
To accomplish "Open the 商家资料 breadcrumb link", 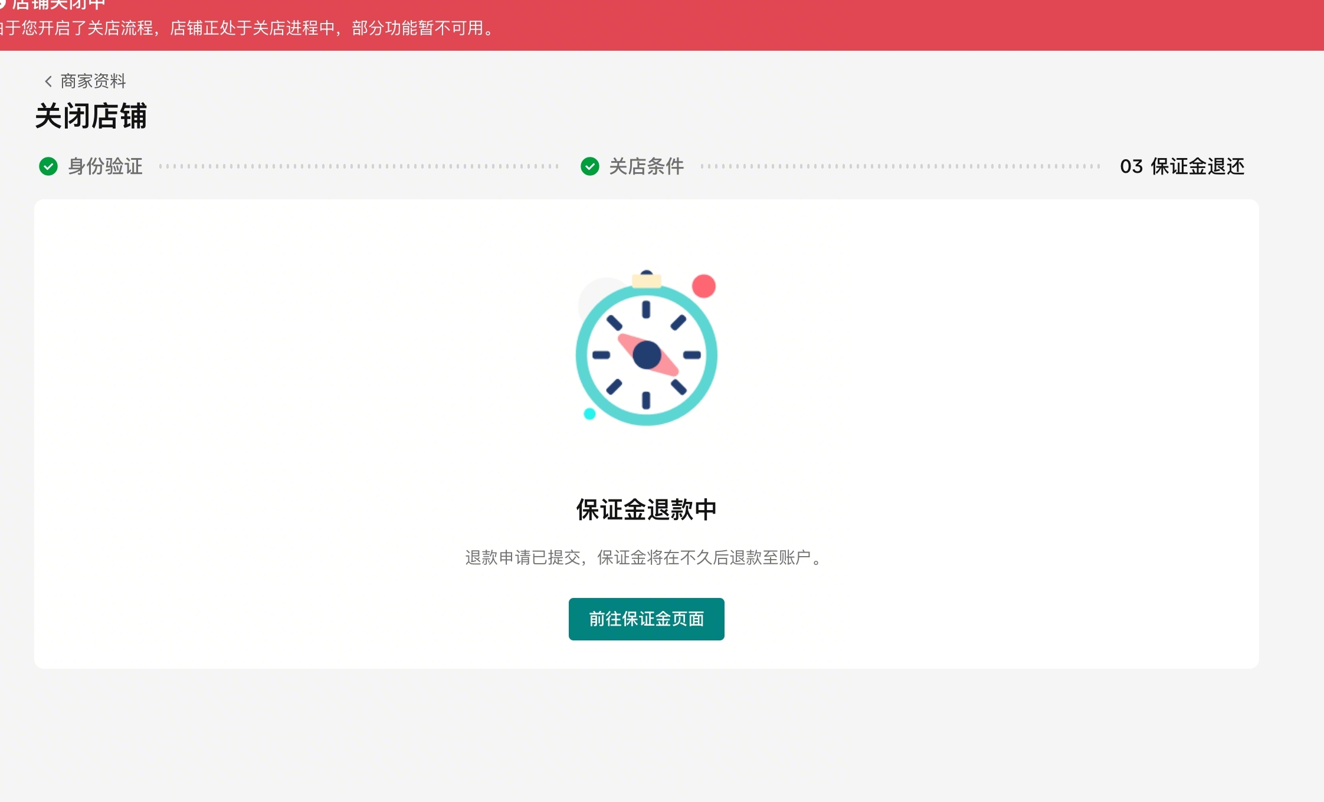I will pos(93,81).
